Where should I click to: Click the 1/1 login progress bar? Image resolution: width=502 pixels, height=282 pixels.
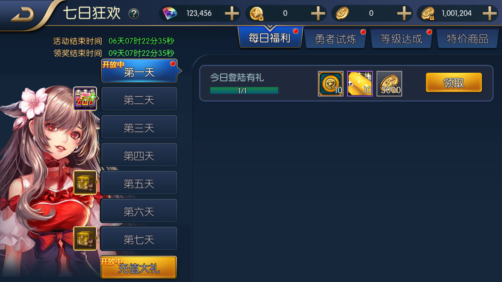244,91
